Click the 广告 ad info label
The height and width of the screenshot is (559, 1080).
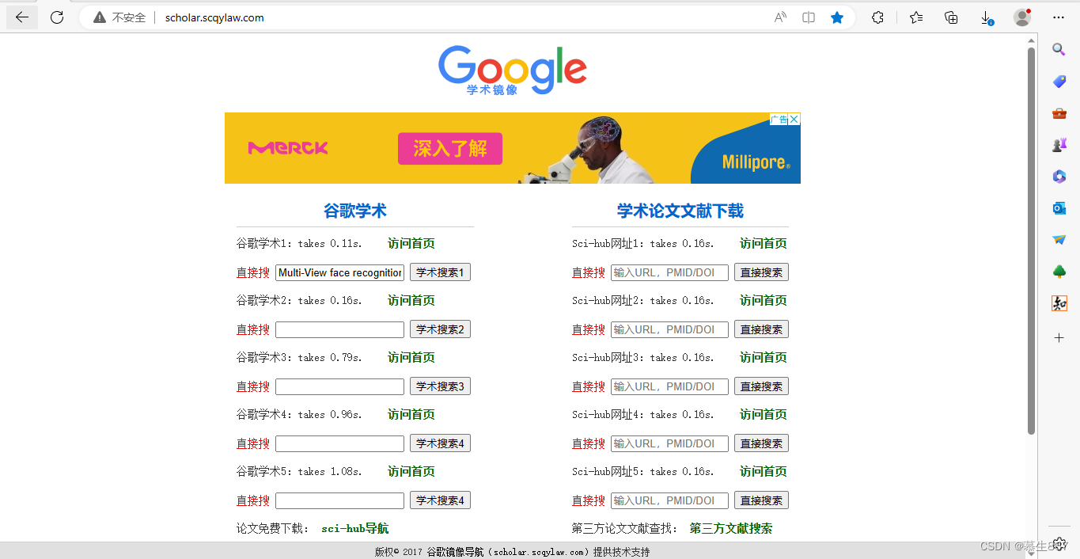click(779, 120)
